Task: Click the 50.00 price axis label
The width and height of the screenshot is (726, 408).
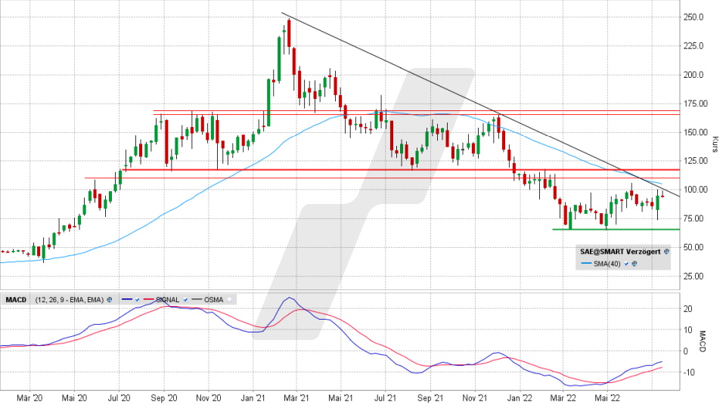Action: click(693, 247)
